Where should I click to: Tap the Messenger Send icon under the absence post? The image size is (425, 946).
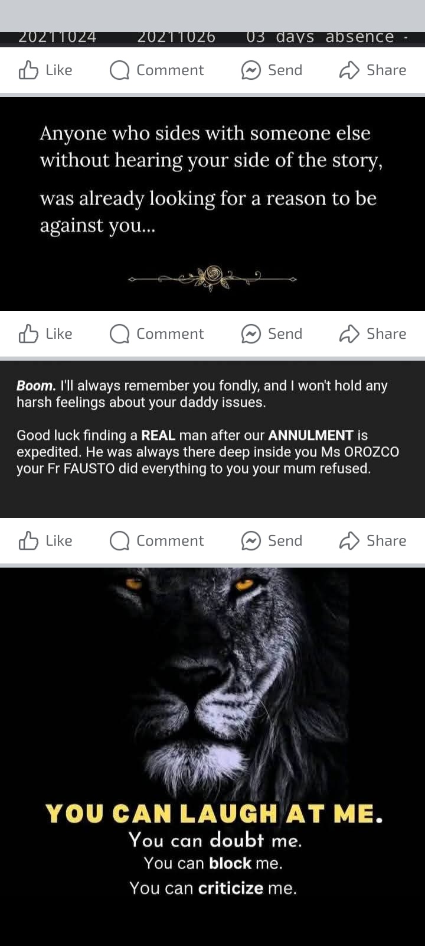(251, 70)
